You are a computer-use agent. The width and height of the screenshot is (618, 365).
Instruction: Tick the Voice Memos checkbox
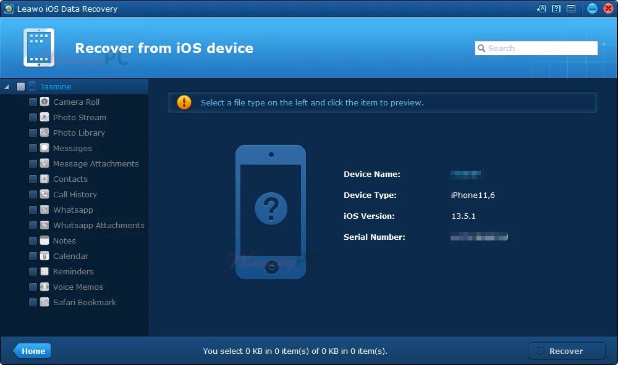click(33, 287)
